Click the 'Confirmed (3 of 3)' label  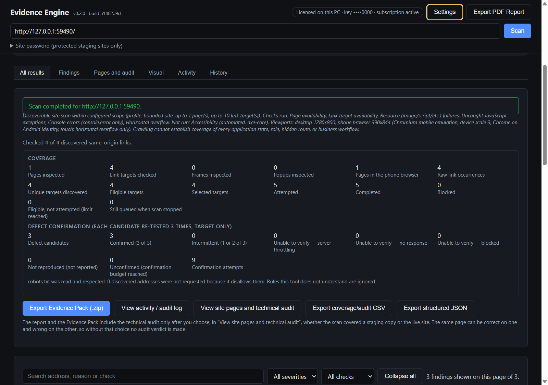[130, 243]
